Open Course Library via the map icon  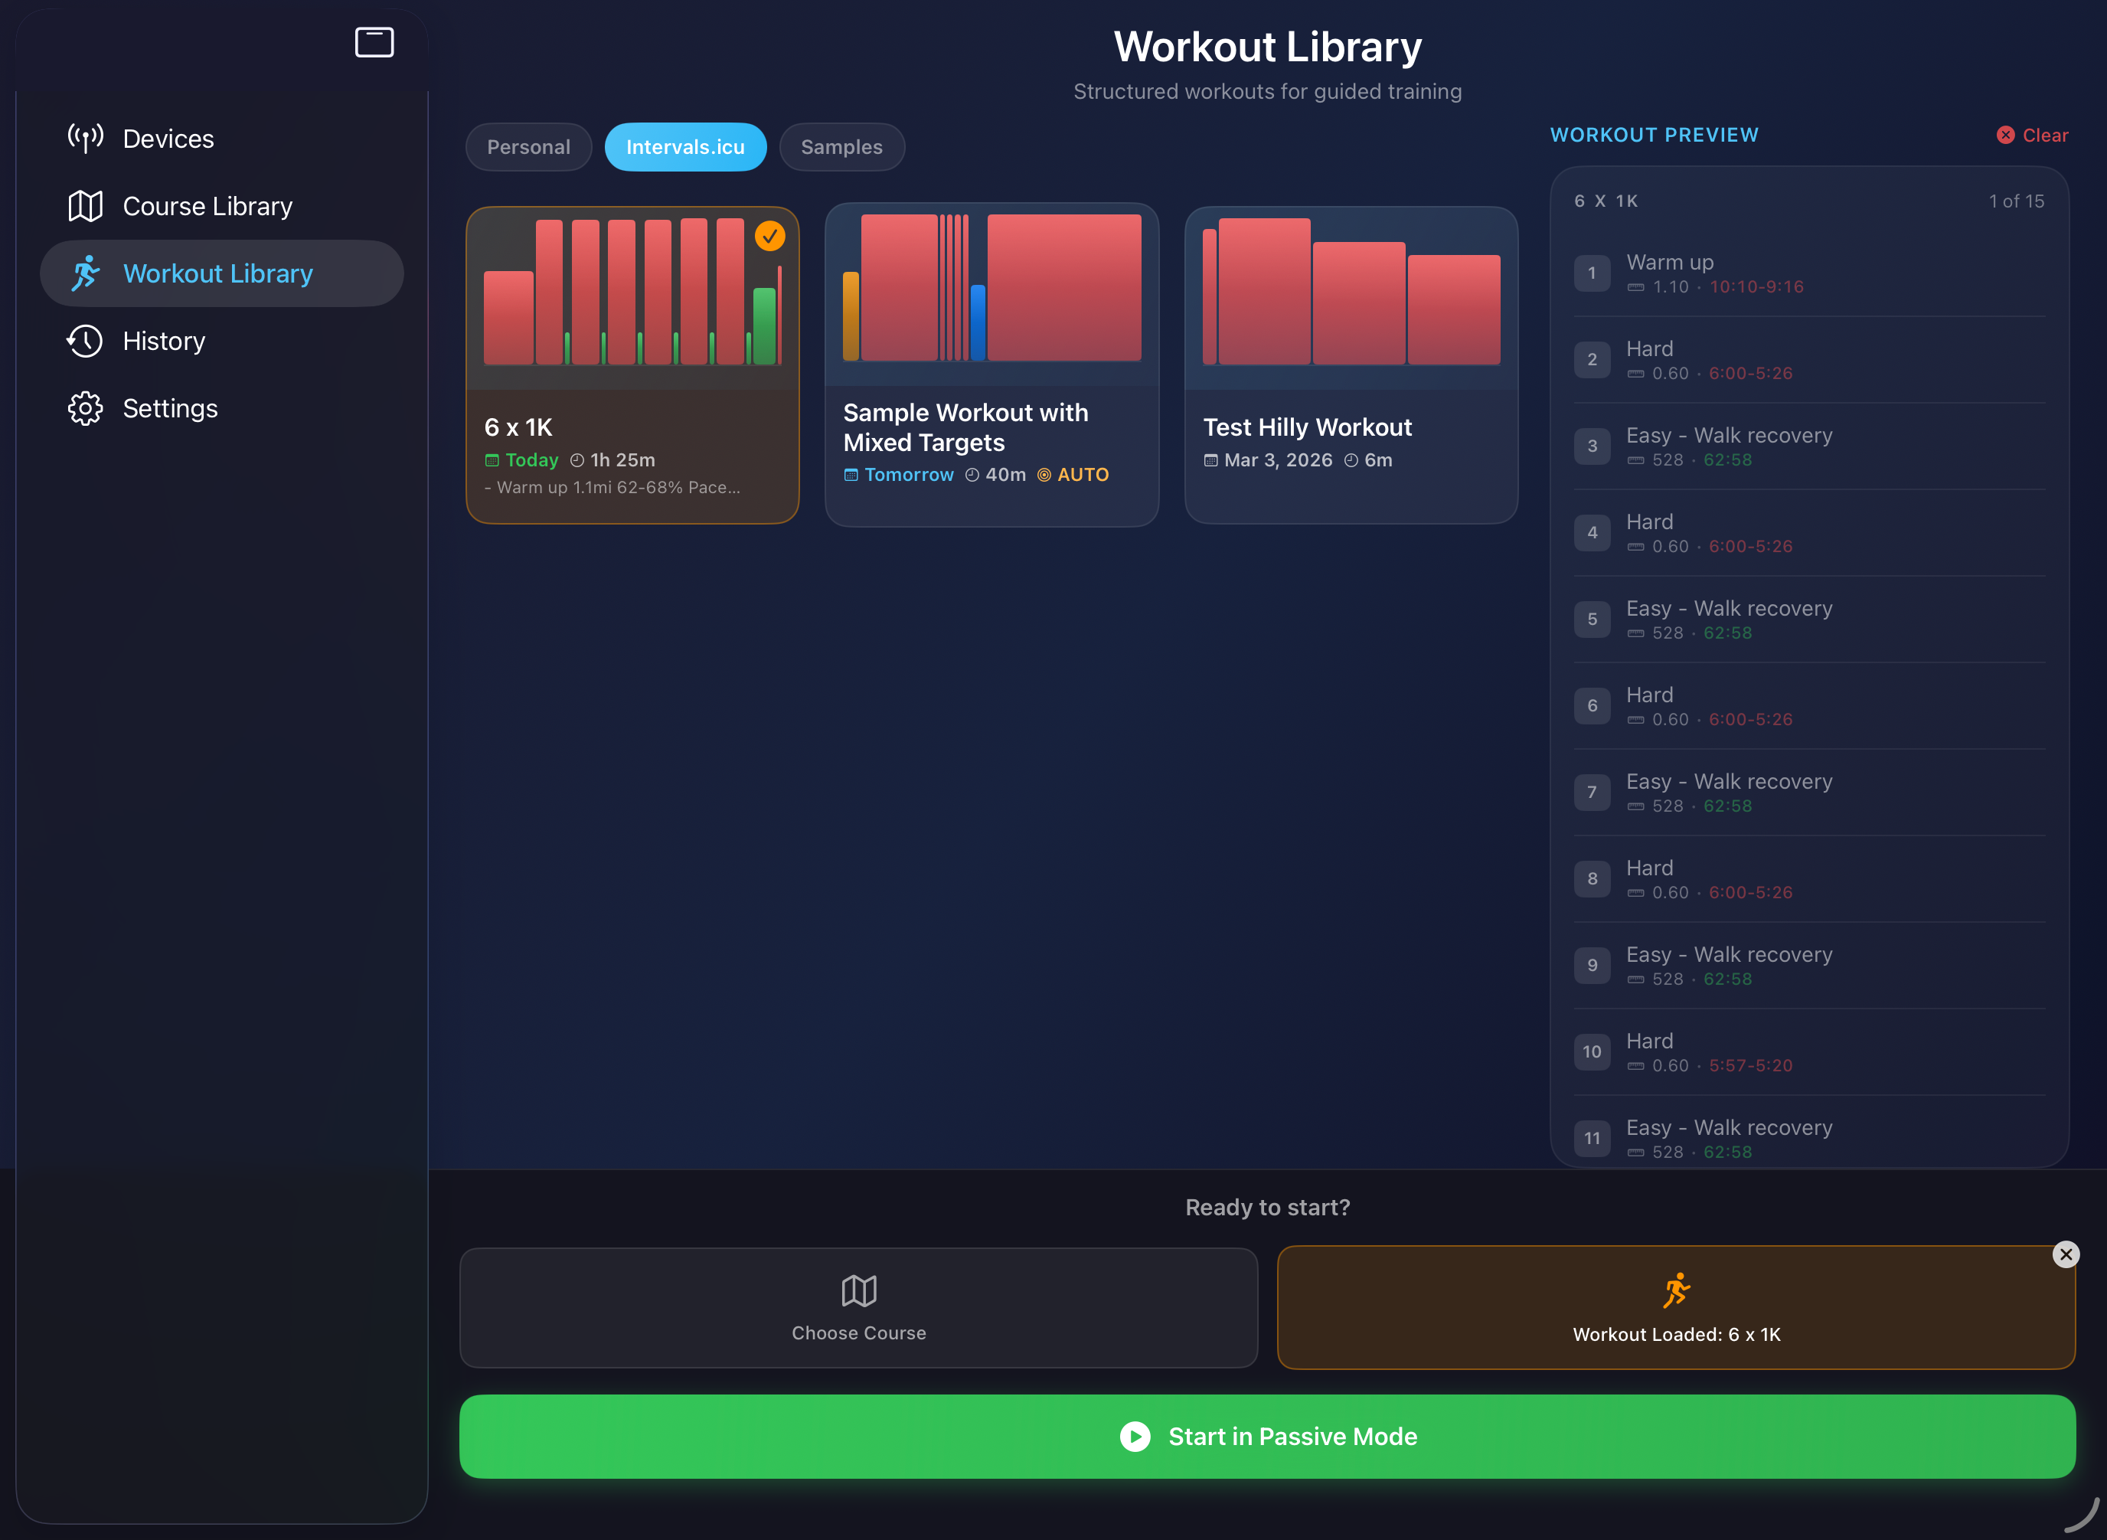[86, 206]
